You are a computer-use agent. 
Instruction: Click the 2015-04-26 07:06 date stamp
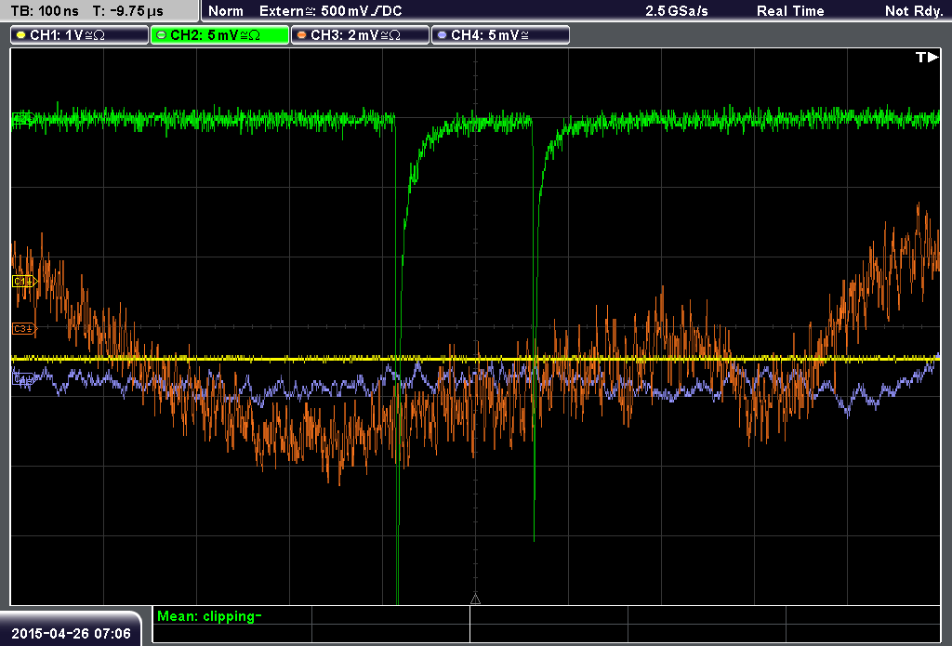(71, 633)
